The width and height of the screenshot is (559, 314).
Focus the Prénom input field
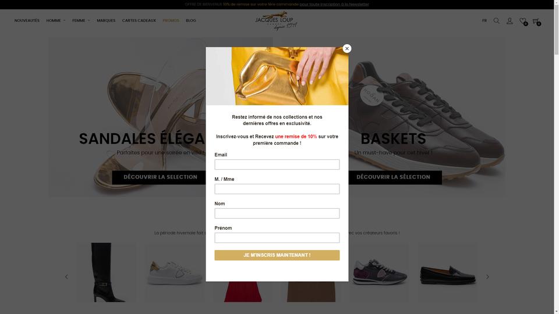(277, 238)
